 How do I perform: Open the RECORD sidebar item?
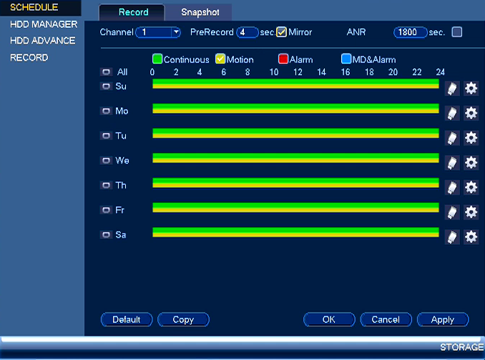[x=29, y=58]
